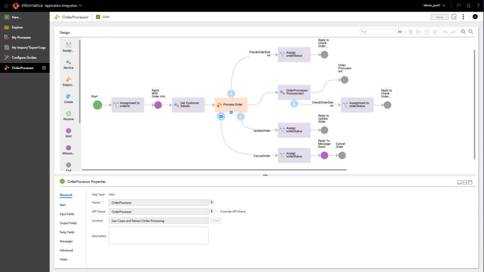Image resolution: width=484 pixels, height=272 pixels.
Task: Click New in the left navigation
Action: (x=16, y=17)
